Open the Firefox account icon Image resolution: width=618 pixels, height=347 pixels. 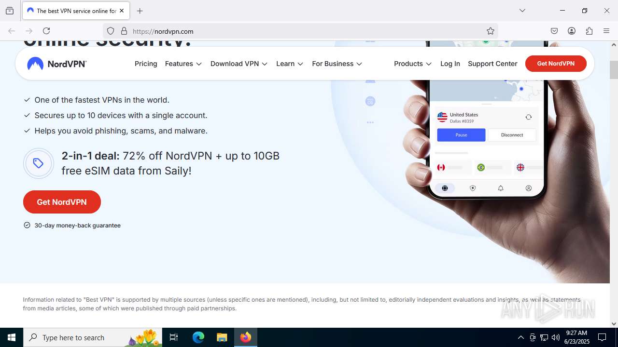pos(572,31)
